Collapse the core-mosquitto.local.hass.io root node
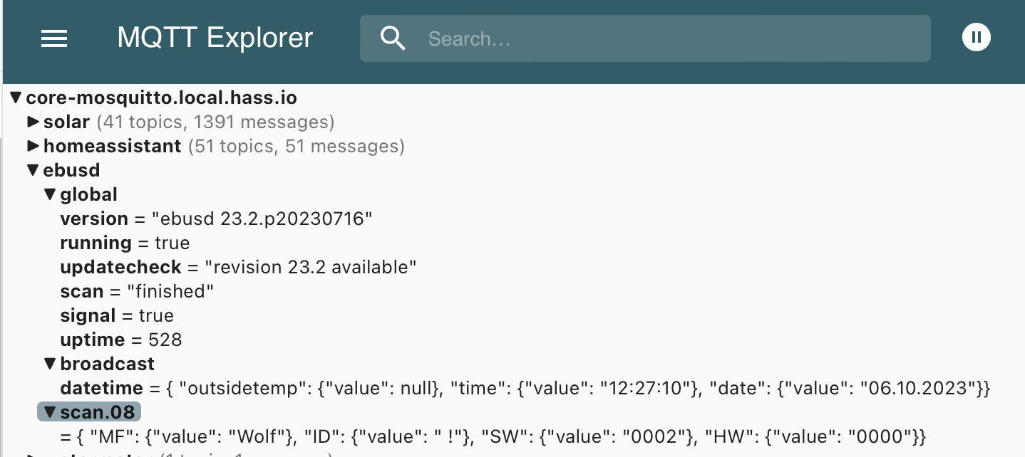This screenshot has width=1025, height=457. click(16, 98)
